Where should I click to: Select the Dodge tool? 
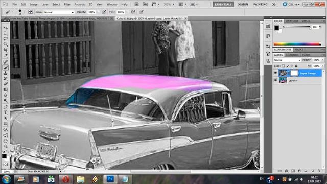click(6, 101)
